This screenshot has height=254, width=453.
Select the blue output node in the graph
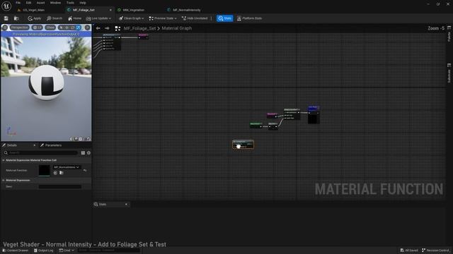click(x=314, y=115)
